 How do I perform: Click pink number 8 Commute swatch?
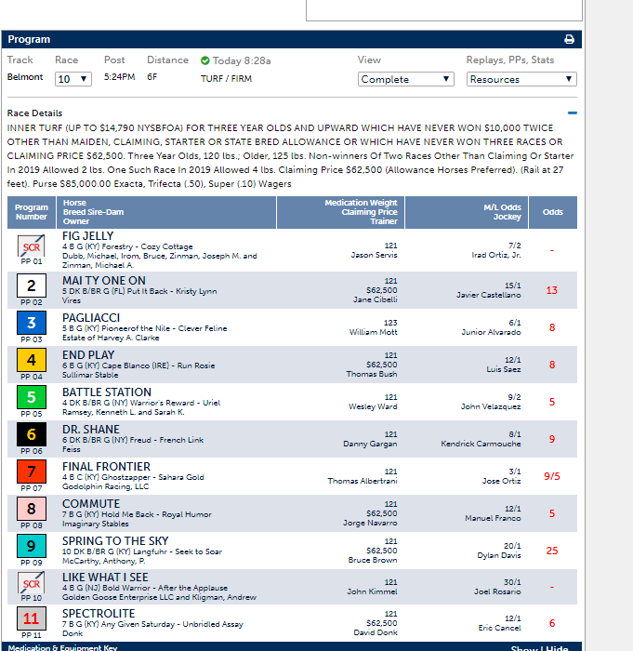(32, 509)
